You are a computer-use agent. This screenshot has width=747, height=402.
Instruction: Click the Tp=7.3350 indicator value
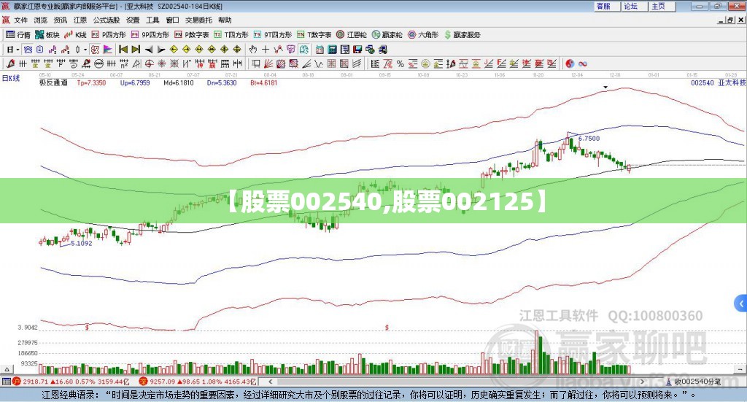(x=91, y=83)
